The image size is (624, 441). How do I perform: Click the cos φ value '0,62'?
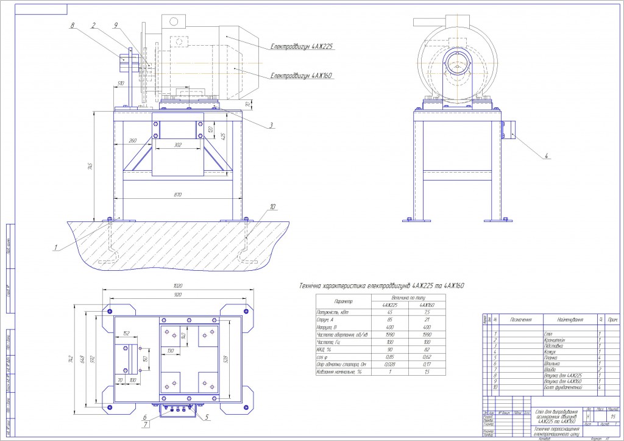(427, 357)
